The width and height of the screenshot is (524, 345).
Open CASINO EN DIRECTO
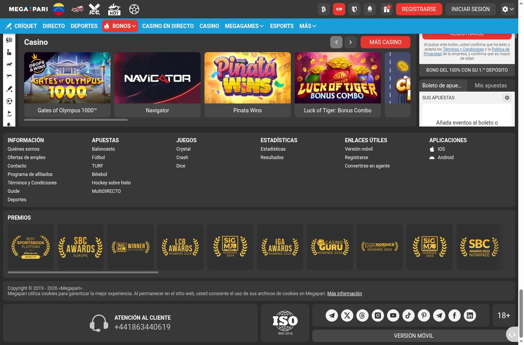tap(168, 26)
